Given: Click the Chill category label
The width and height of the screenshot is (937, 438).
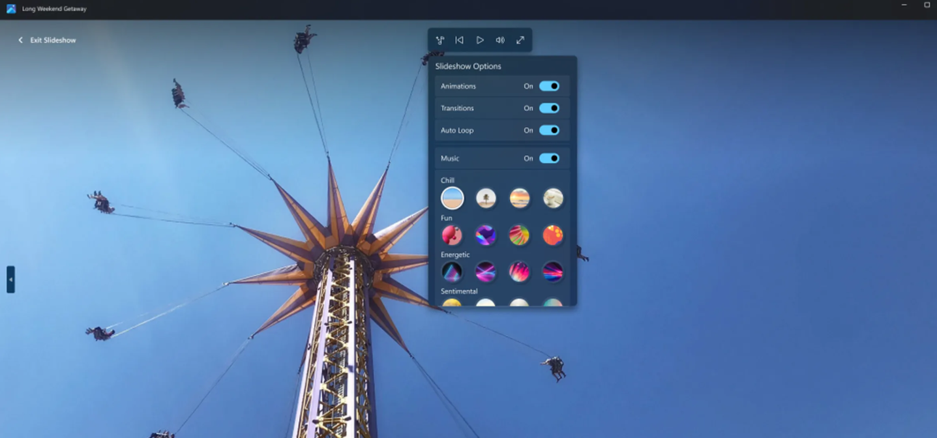Looking at the screenshot, I should coord(447,181).
